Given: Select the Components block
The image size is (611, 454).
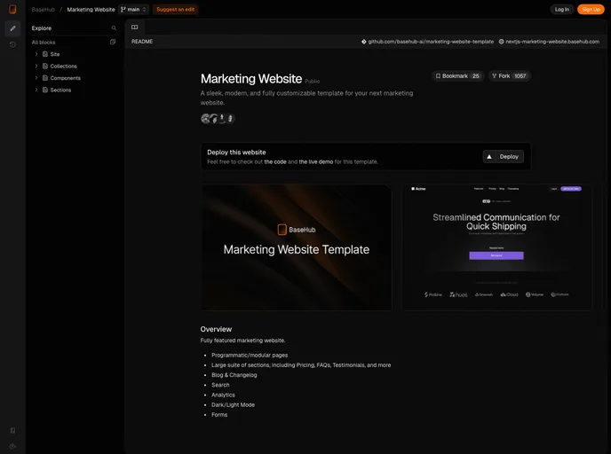Looking at the screenshot, I should (65, 78).
